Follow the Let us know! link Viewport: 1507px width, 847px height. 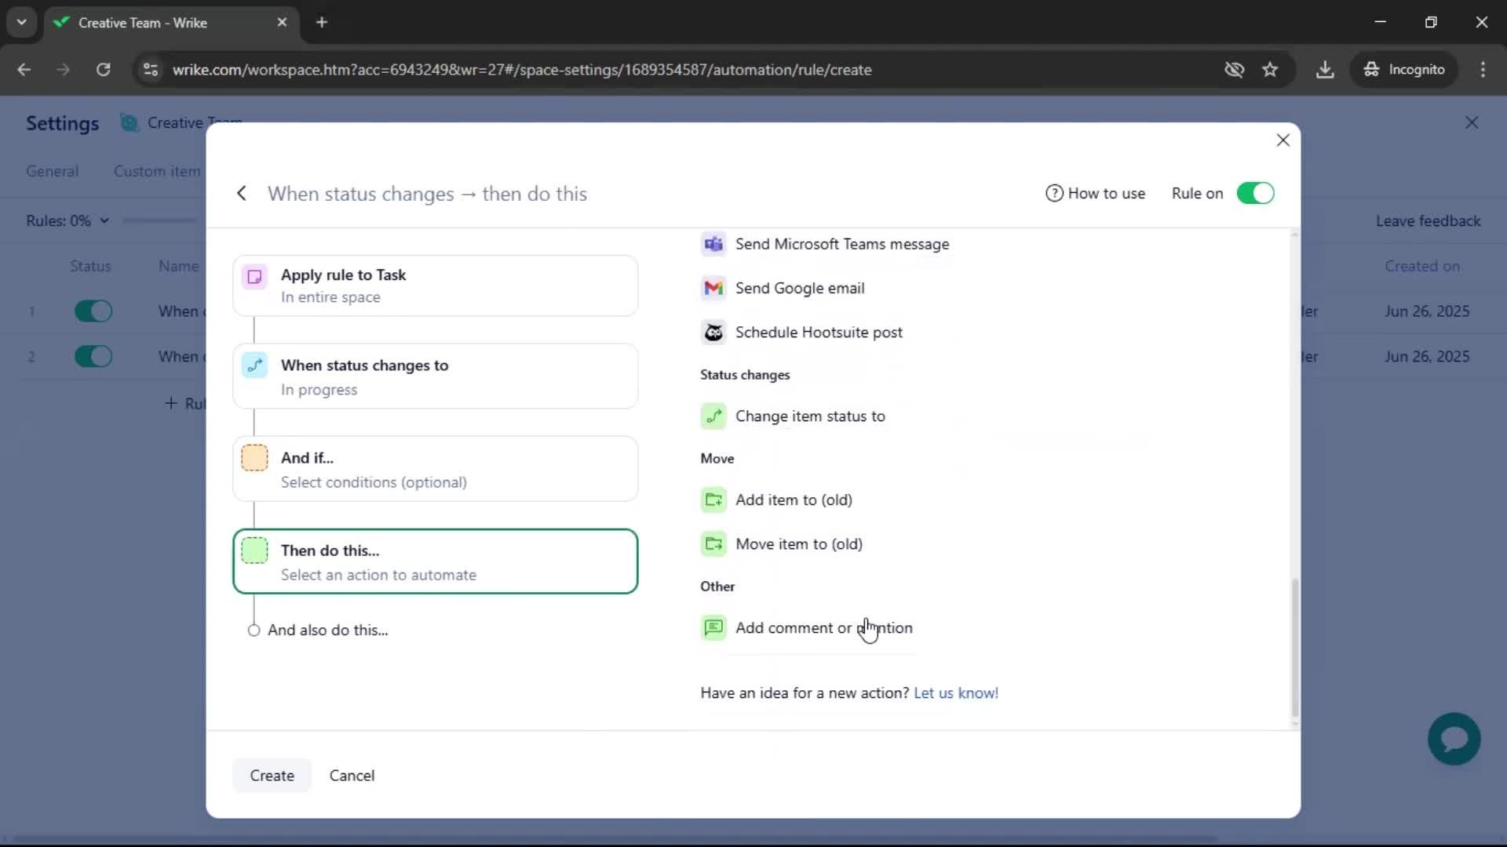956,693
